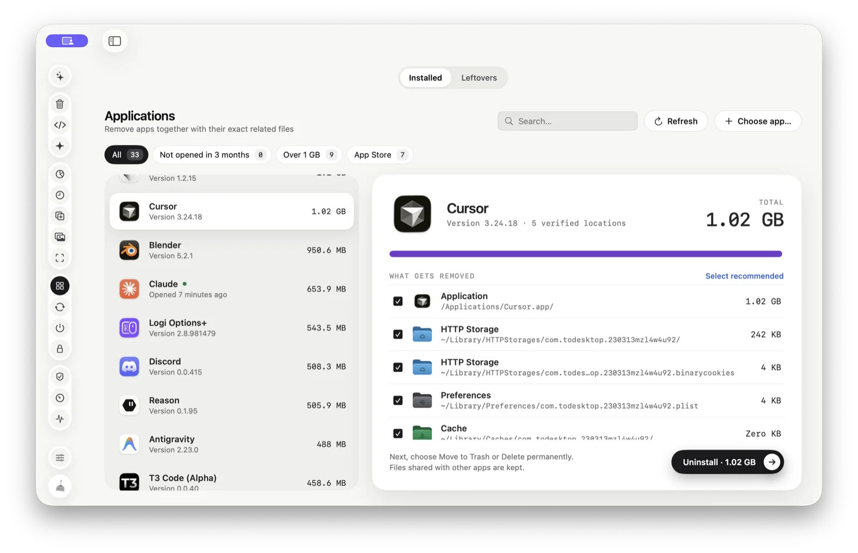Show the All 33 apps filter

click(x=126, y=155)
